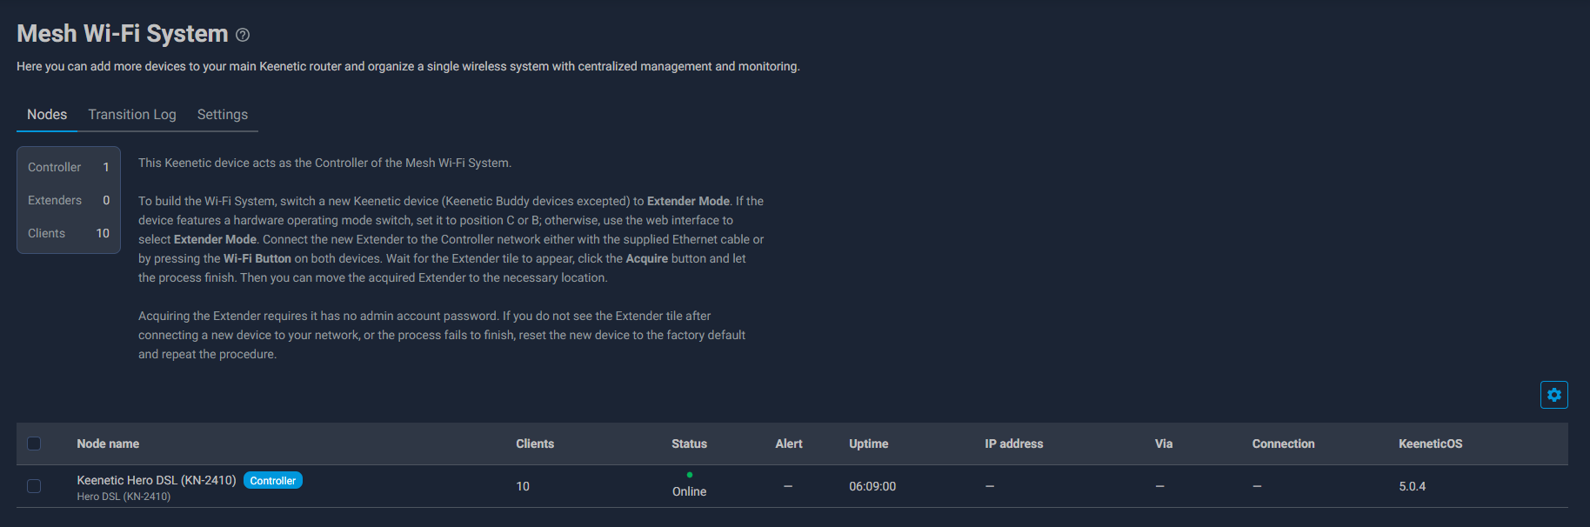The image size is (1590, 527).
Task: Click the Uptime column header
Action: [869, 444]
